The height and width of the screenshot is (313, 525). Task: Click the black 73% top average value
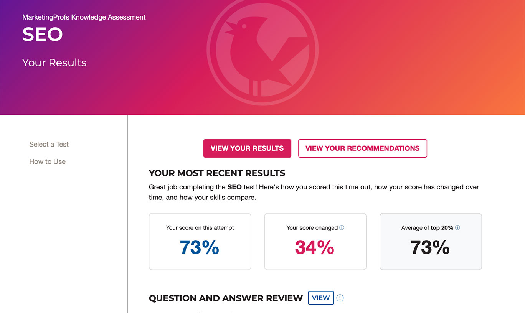point(430,247)
